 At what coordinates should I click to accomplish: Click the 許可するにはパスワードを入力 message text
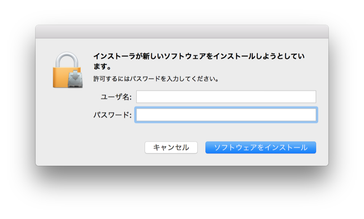pos(156,79)
